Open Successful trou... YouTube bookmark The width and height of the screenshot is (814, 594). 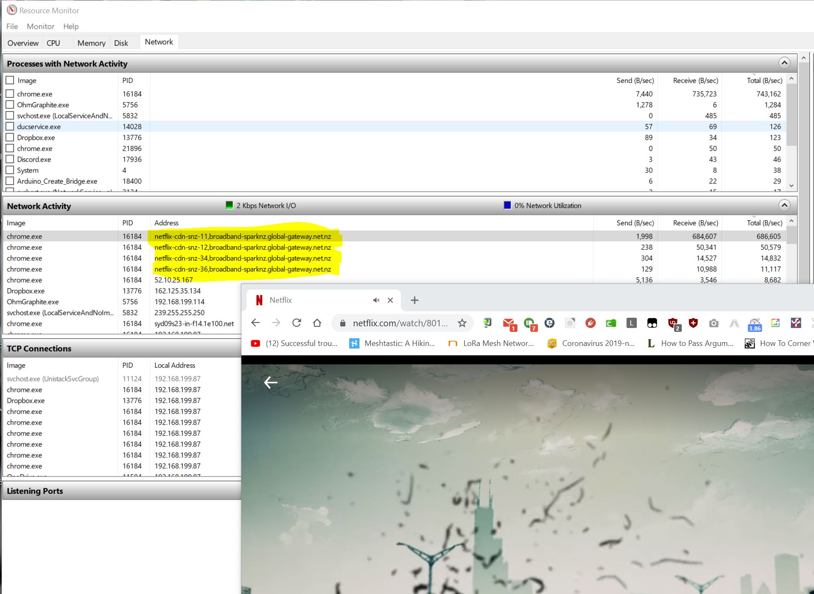pos(294,343)
